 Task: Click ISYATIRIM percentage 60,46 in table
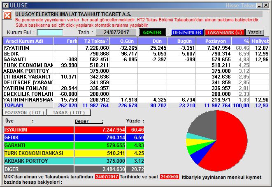[242, 48]
